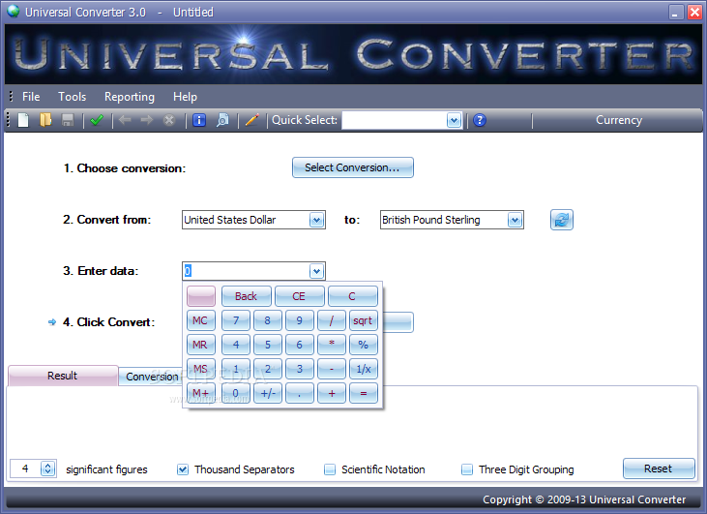
Task: Collapse the Enter data calculator dropdown
Action: (316, 271)
